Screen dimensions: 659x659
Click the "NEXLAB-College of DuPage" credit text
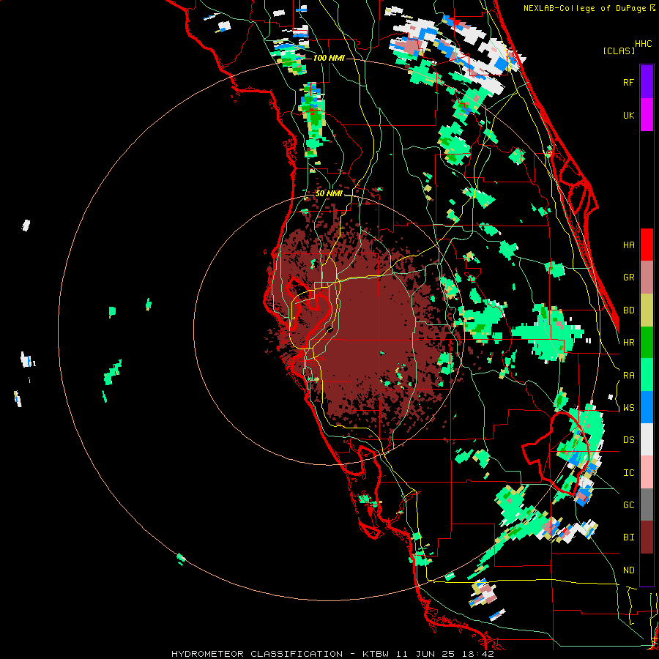click(584, 8)
